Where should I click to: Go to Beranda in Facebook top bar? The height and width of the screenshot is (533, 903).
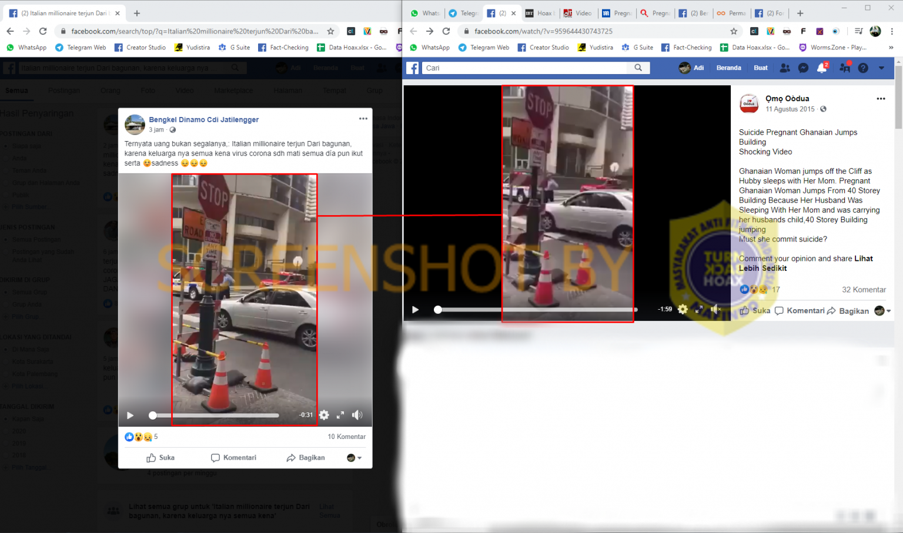[728, 68]
